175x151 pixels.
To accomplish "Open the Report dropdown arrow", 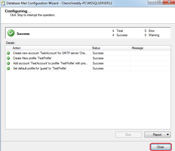I will pyautogui.click(x=168, y=134).
